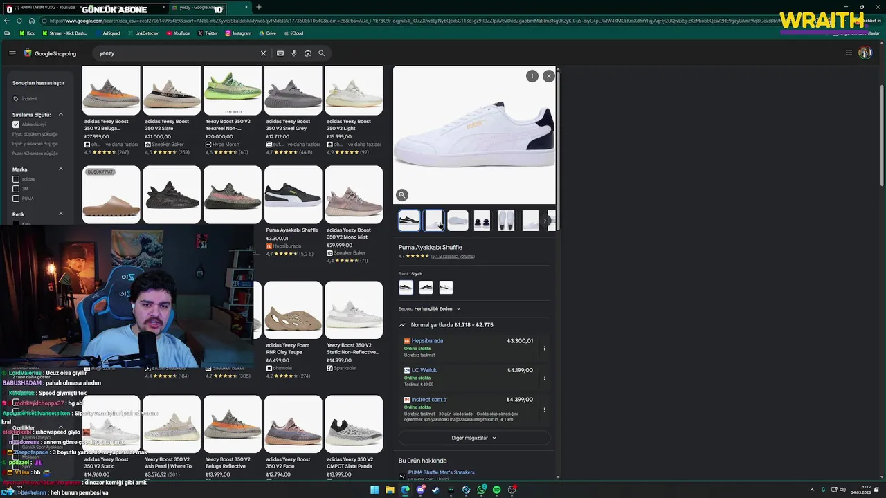
Task: Open AdSquad bookmark
Action: 107,33
